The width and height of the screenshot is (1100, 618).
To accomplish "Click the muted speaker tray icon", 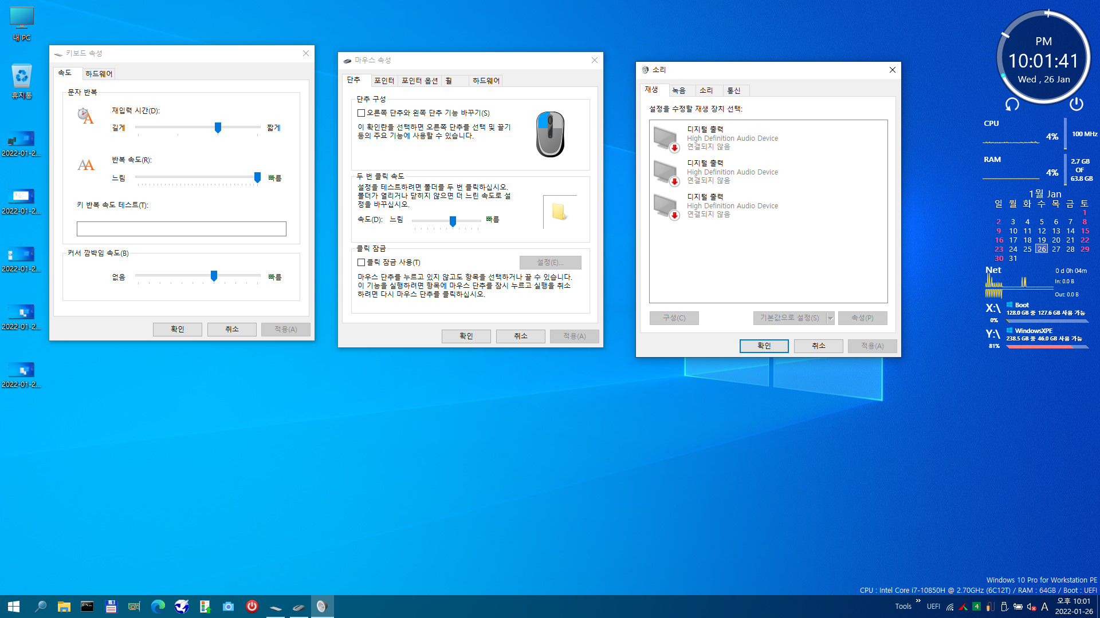I will click(x=1031, y=607).
